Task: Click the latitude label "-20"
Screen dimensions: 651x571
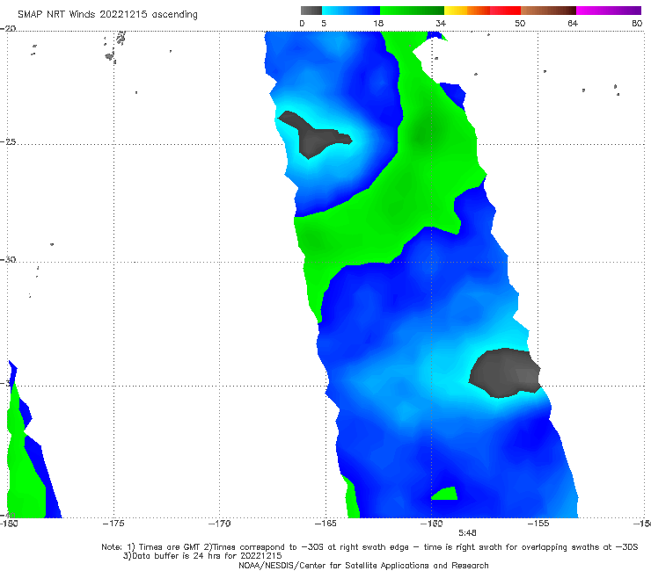Action: pyautogui.click(x=8, y=28)
